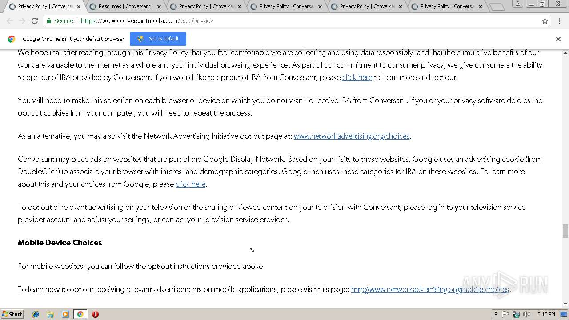The width and height of the screenshot is (569, 320).
Task: Click the Set as default button
Action: [x=158, y=39]
